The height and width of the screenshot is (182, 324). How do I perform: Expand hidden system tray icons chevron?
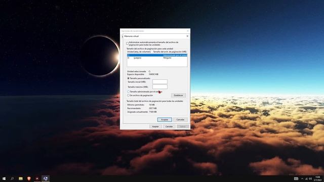point(302,178)
